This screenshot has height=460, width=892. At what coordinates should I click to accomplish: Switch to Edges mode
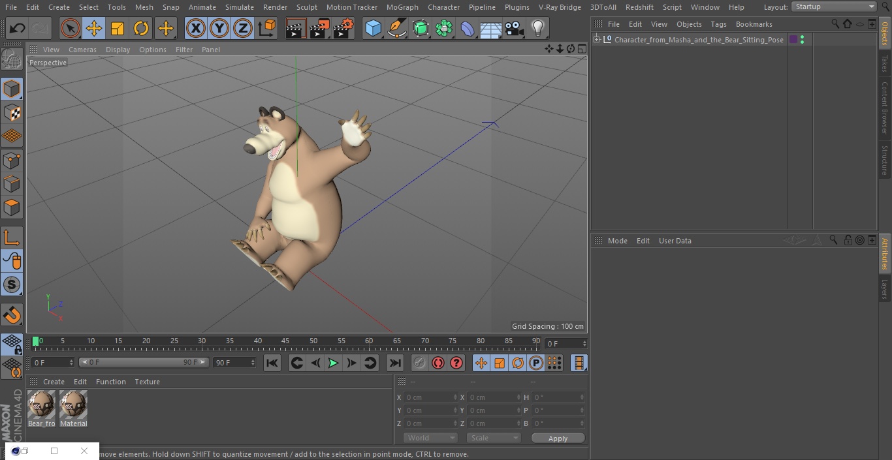[x=12, y=183]
